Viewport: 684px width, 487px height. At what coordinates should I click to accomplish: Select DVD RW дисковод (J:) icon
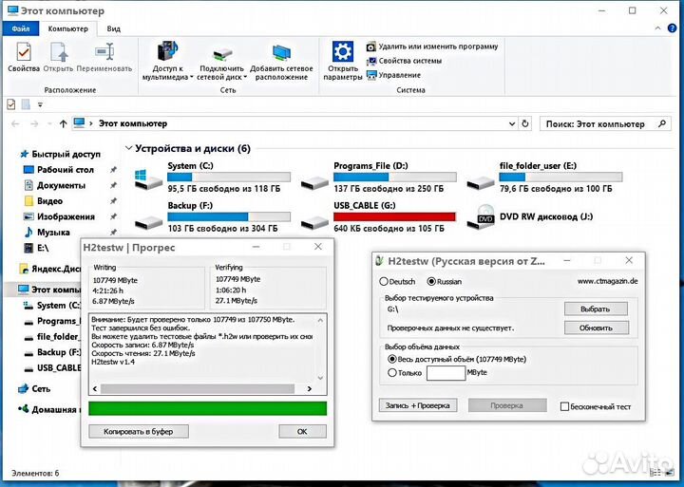click(481, 216)
